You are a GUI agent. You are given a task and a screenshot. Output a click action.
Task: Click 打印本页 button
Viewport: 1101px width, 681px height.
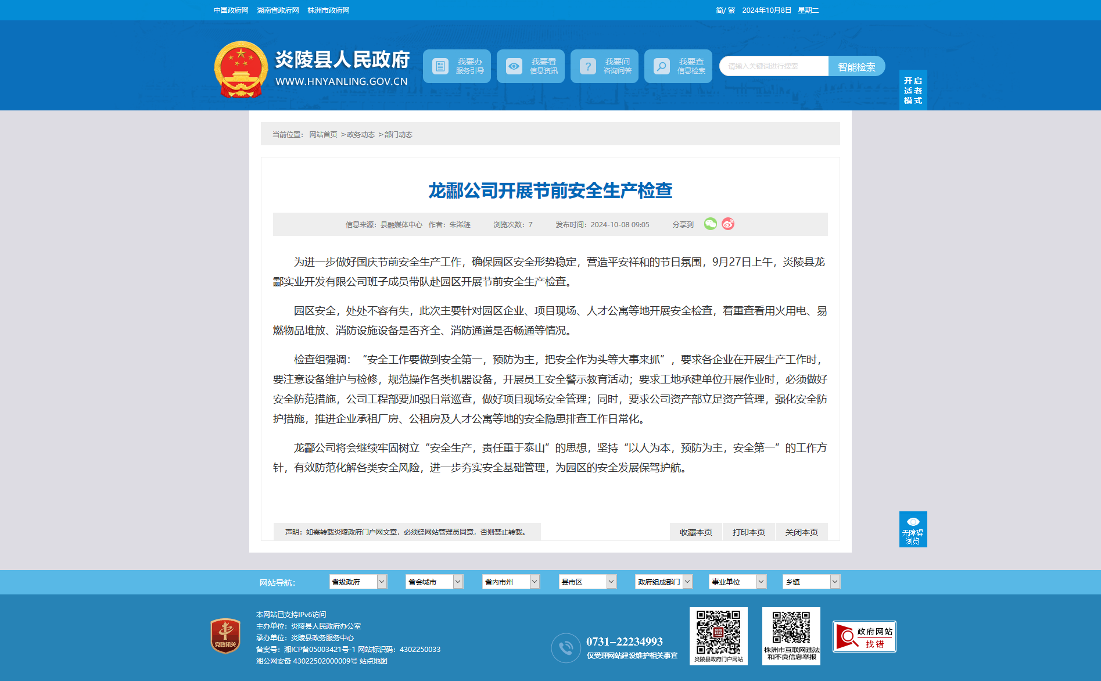pyautogui.click(x=749, y=532)
